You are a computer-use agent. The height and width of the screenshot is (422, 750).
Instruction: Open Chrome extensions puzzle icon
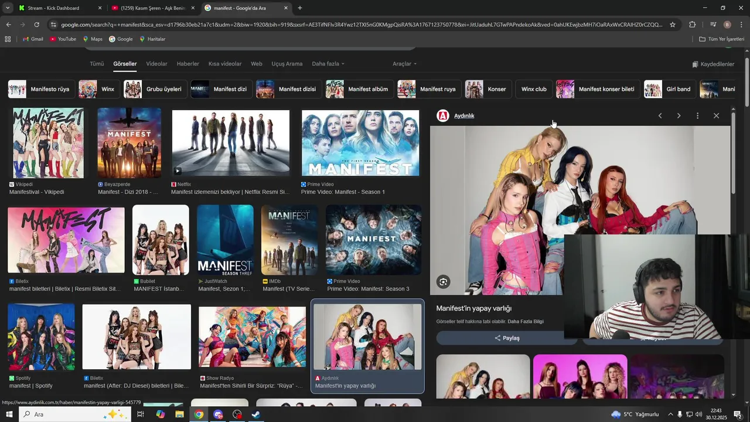coord(692,25)
